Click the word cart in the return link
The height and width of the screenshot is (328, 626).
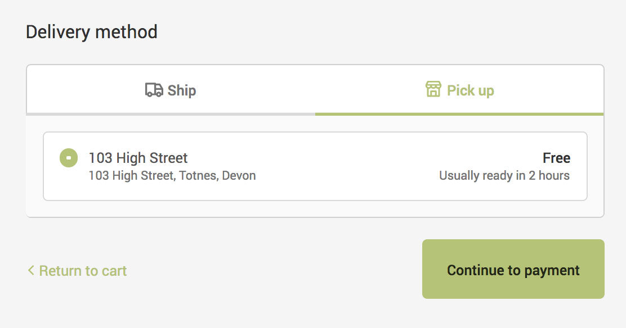click(x=114, y=271)
